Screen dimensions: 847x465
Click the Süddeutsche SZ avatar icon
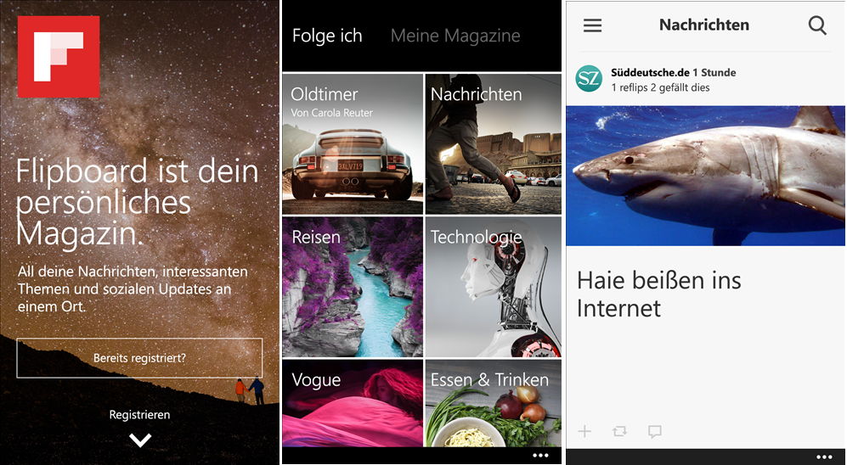point(589,79)
